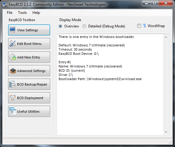
Task: Click 'Name: Windows 7 Ultimate (recovered)' line
Action: coord(90,66)
